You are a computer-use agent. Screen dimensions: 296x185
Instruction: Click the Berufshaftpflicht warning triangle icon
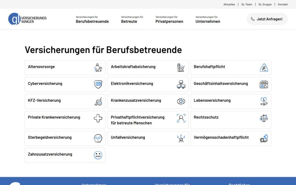click(264, 68)
